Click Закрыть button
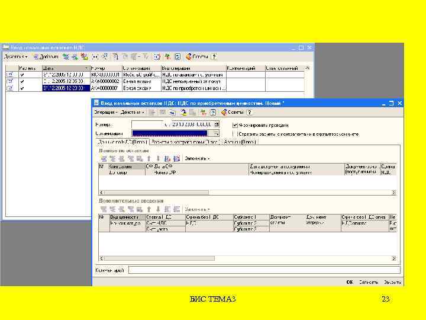Image resolution: width=426 pixels, height=320 pixels. (x=392, y=282)
